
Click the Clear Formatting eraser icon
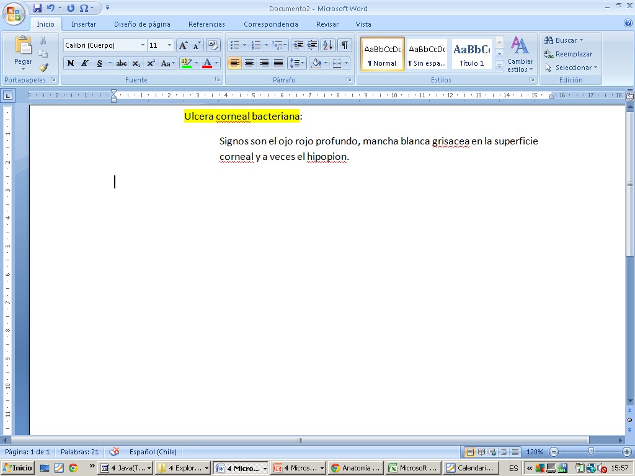click(213, 45)
